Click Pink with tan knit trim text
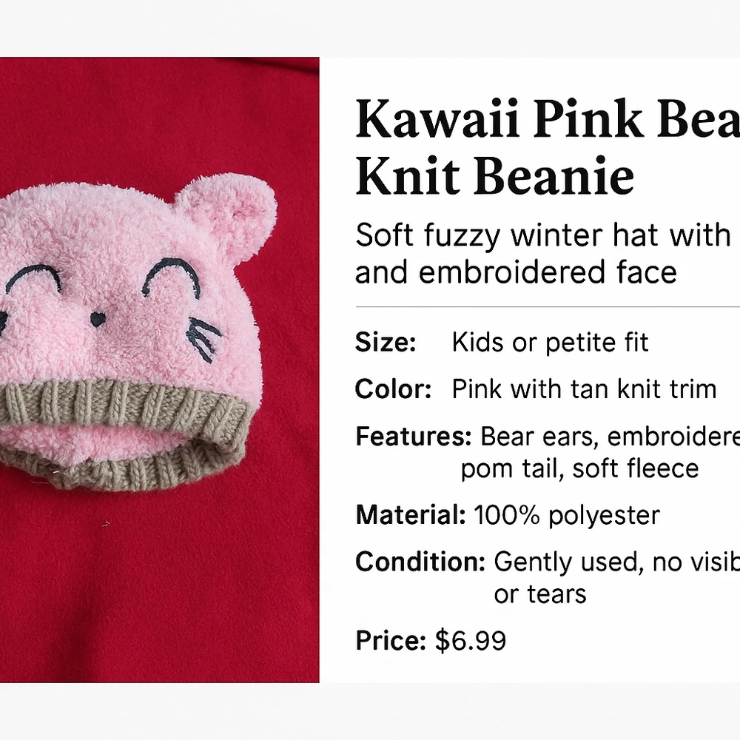Viewport: 740px width, 740px height. click(584, 389)
